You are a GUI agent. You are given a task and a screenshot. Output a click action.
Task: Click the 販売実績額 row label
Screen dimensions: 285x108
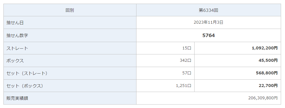click(x=17, y=98)
